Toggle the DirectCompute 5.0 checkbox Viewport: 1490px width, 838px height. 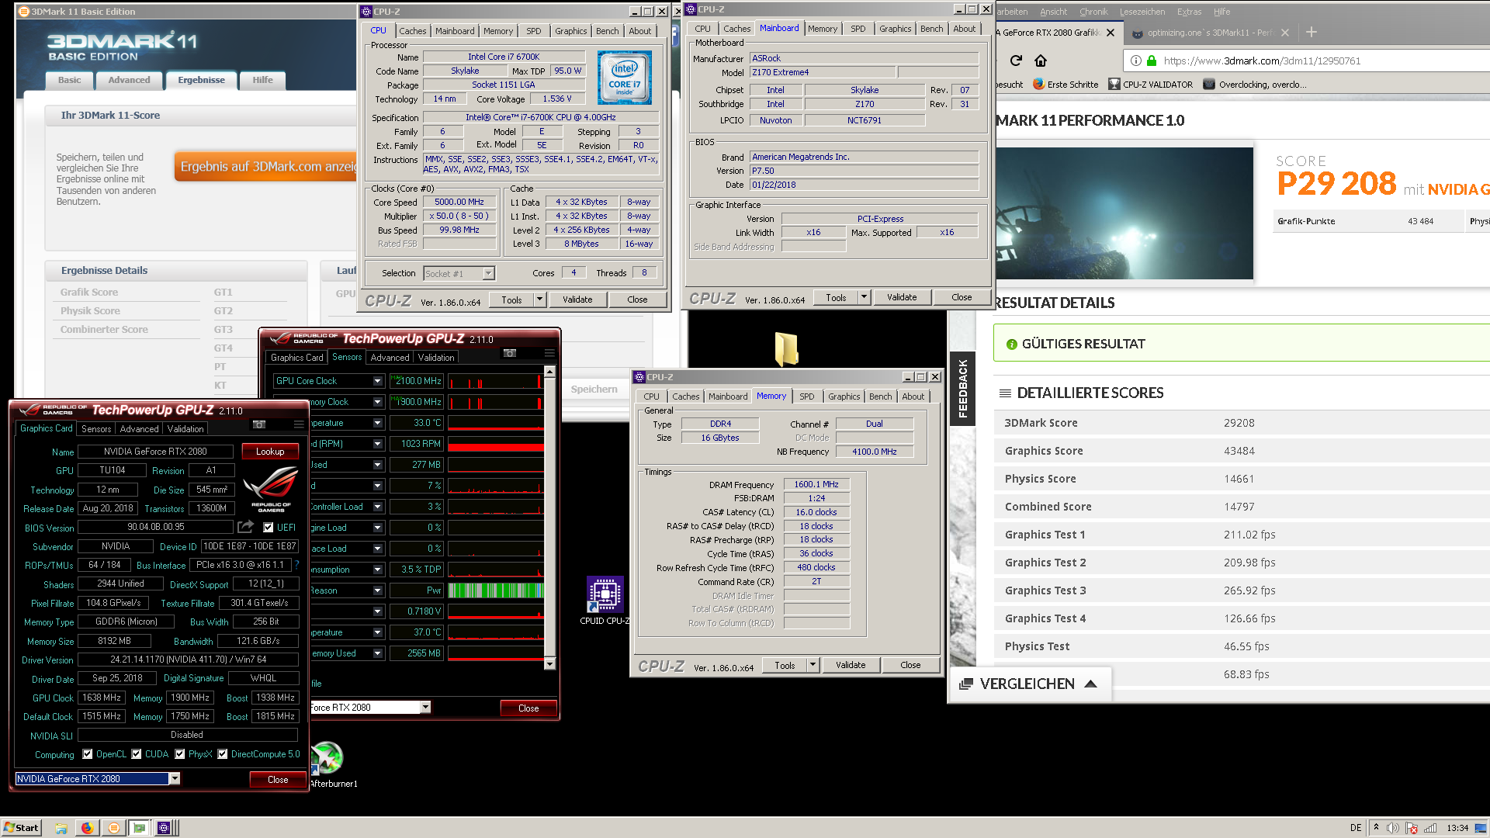pos(223,754)
